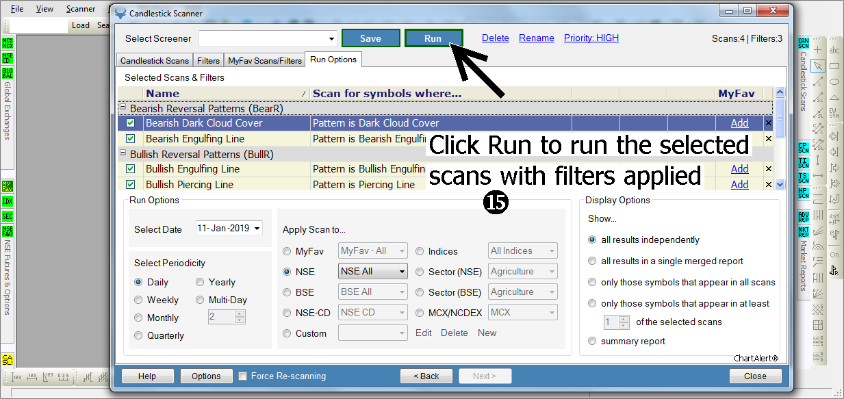844x399 pixels.
Task: Click the Priority: HIGH link
Action: 591,38
